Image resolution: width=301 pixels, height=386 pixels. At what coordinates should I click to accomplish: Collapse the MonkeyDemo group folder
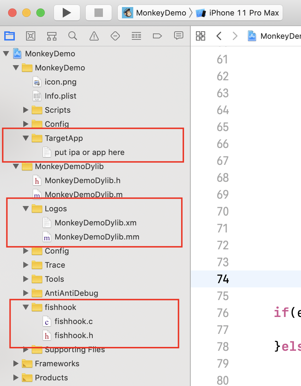coord(16,68)
